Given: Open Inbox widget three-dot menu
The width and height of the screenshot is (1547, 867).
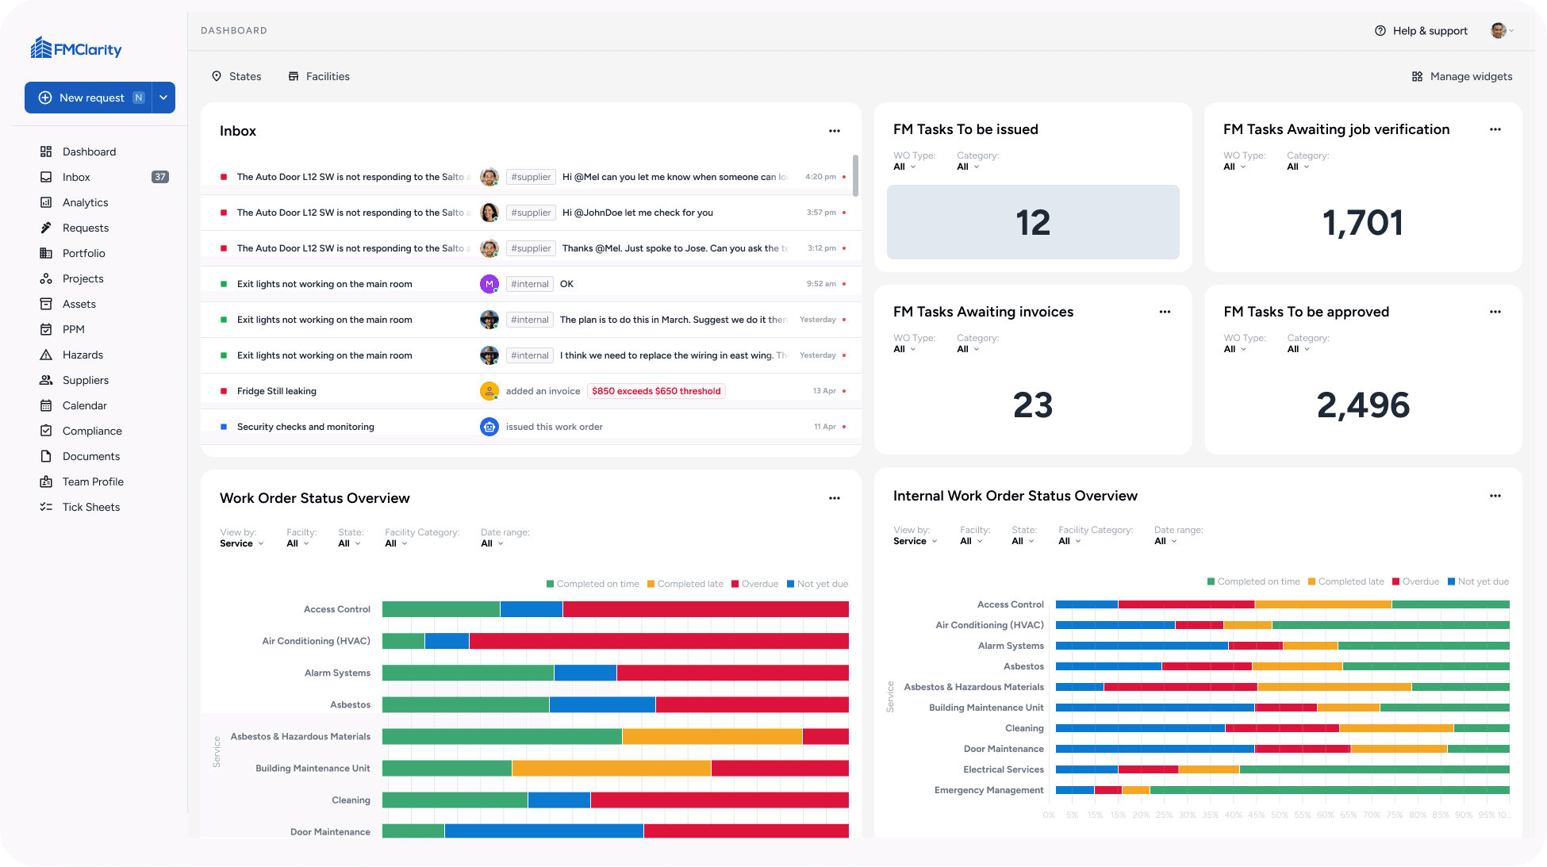Looking at the screenshot, I should 834,131.
